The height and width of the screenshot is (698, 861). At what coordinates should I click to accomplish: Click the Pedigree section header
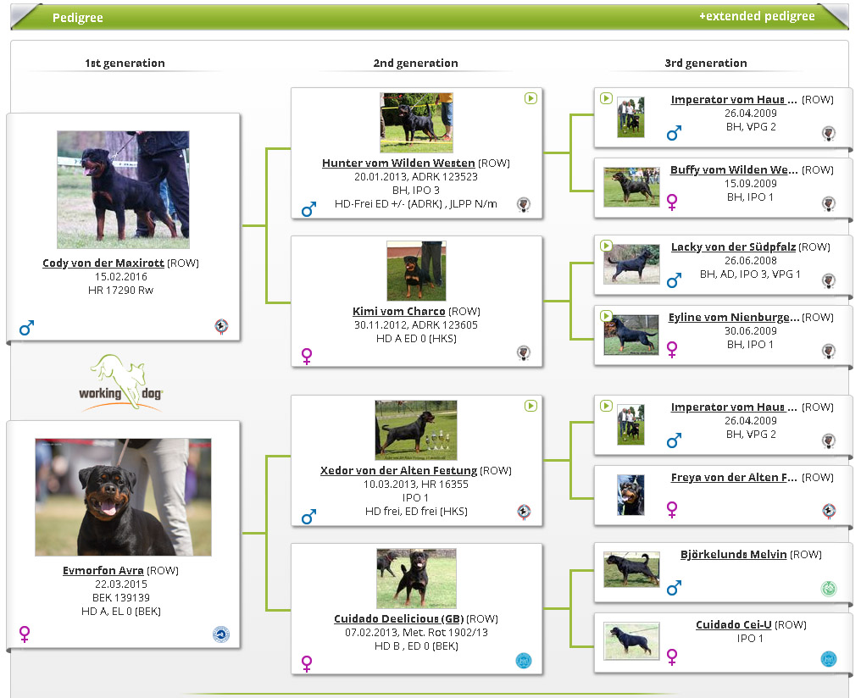point(78,18)
